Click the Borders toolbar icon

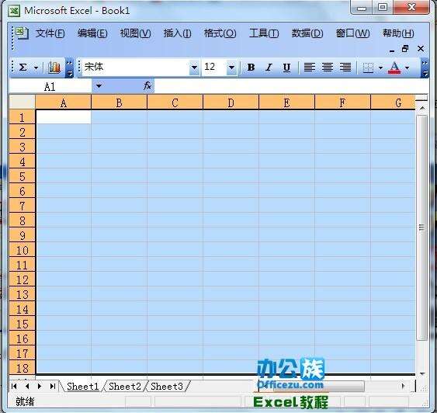click(x=368, y=68)
